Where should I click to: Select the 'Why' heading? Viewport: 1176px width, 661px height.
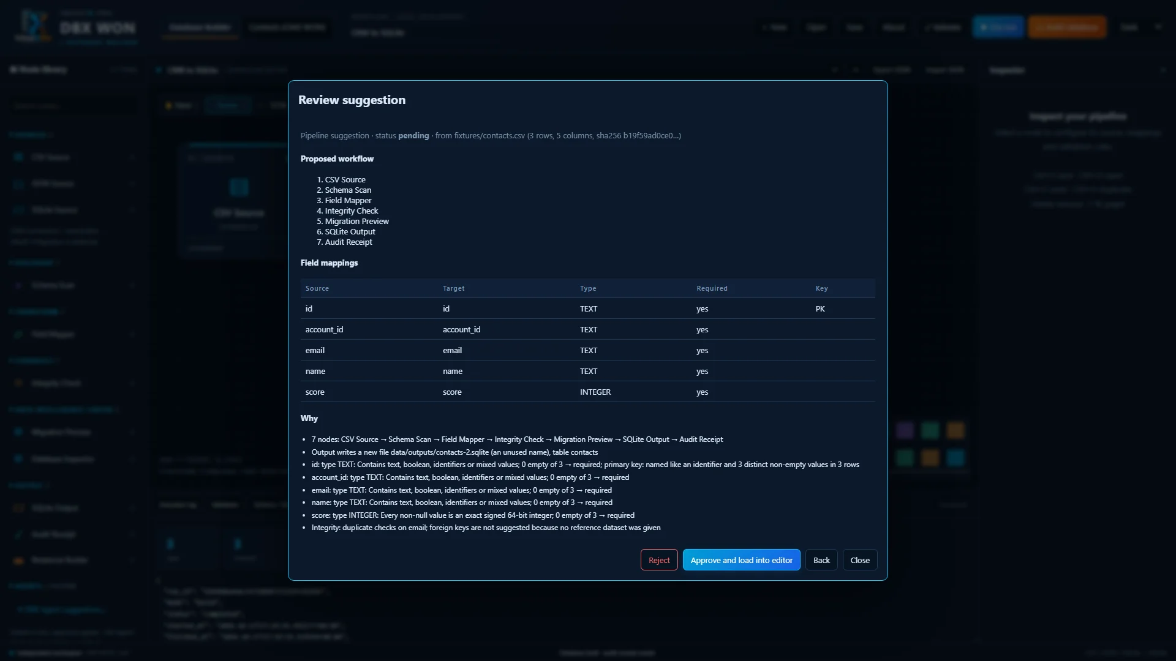point(309,418)
